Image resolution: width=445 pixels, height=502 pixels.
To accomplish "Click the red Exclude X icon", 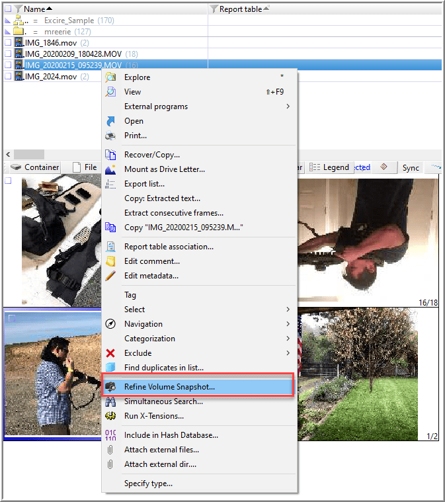I will click(x=110, y=353).
